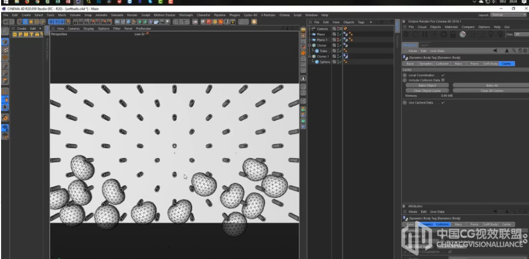Toggle Local Coordinates checkbox
529x259 pixels.
(x=443, y=75)
